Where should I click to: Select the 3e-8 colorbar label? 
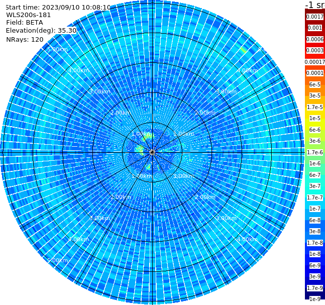click(x=315, y=231)
